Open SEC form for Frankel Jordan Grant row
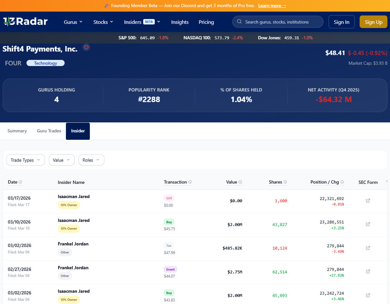 pos(368,271)
